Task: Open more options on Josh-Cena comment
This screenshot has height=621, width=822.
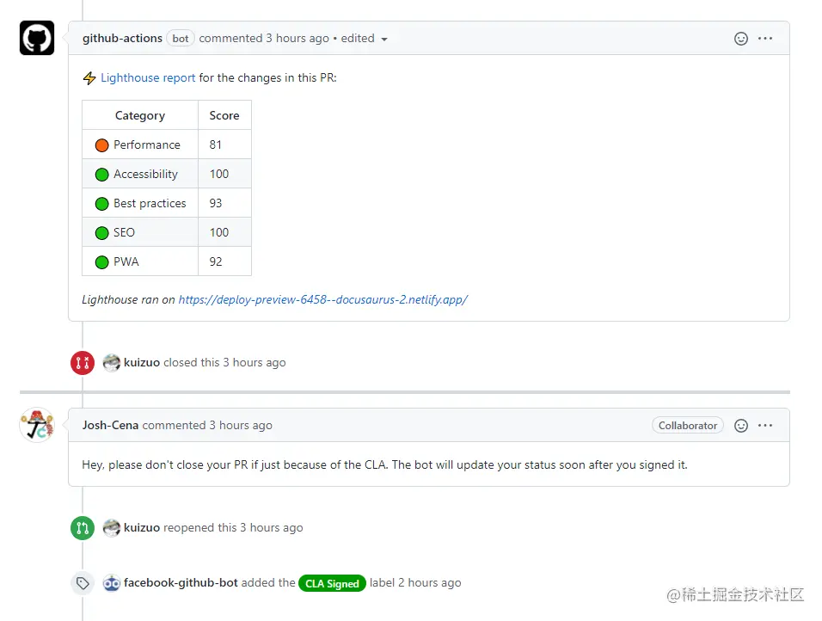Action: (765, 426)
